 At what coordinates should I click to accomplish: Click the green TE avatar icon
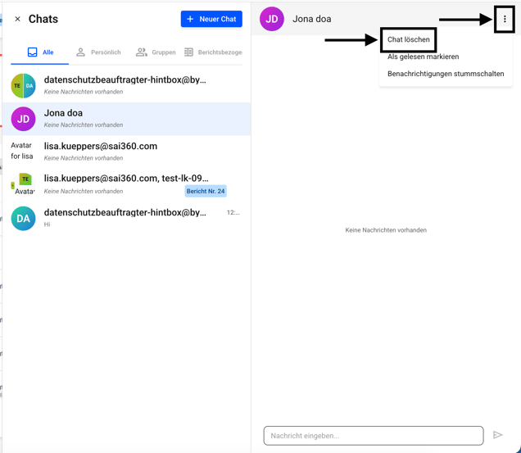click(x=25, y=179)
